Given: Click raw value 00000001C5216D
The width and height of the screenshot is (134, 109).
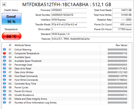Looking at the screenshot, I should pos(118,72).
